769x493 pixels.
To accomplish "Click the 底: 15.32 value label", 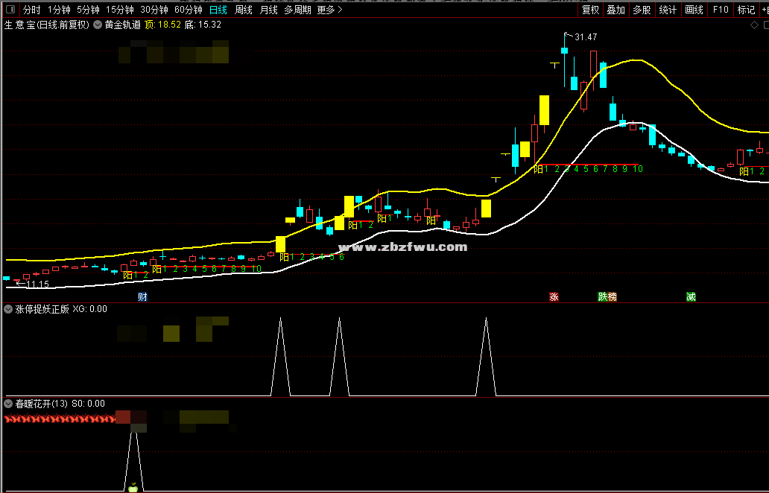I will point(203,25).
